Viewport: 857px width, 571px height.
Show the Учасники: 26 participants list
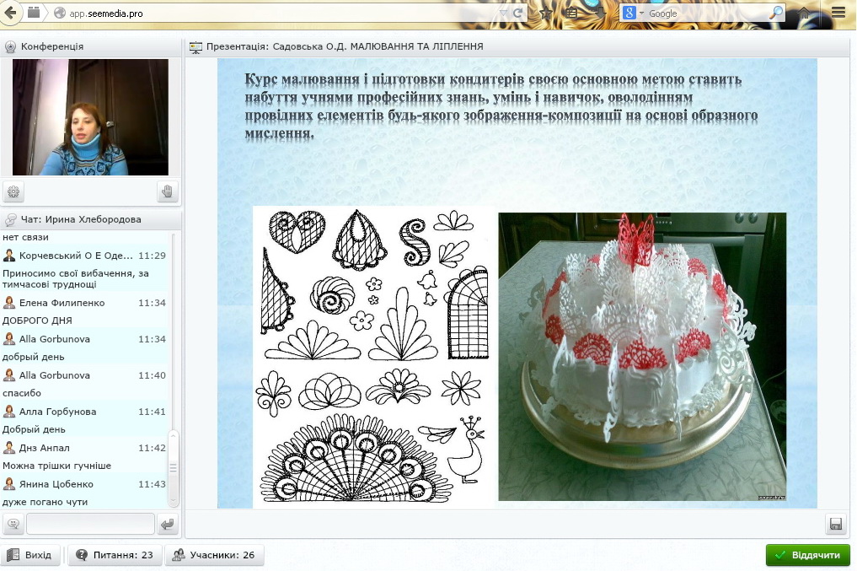(x=214, y=555)
